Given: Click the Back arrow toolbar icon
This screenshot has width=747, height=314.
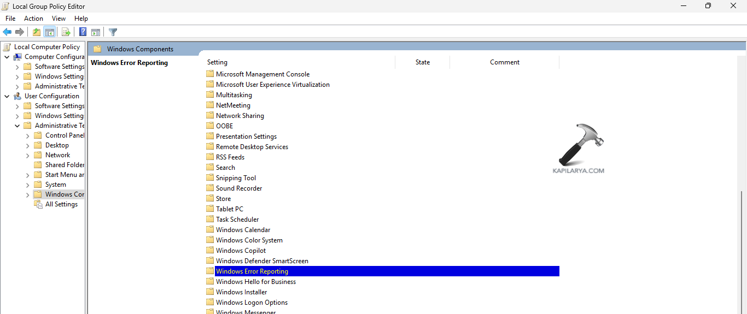Looking at the screenshot, I should pyautogui.click(x=7, y=32).
